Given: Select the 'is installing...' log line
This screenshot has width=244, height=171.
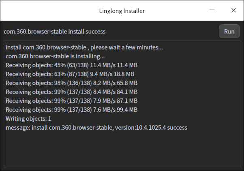Looking at the screenshot, I should (x=55, y=56).
